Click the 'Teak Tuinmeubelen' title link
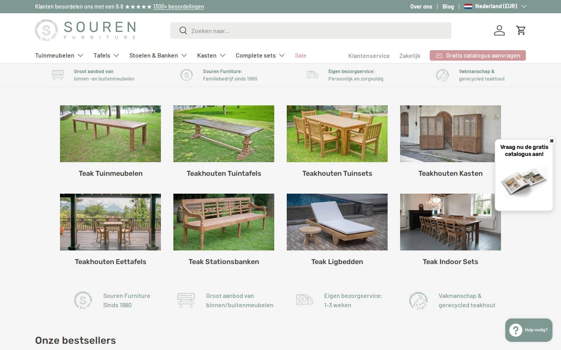 click(x=111, y=173)
